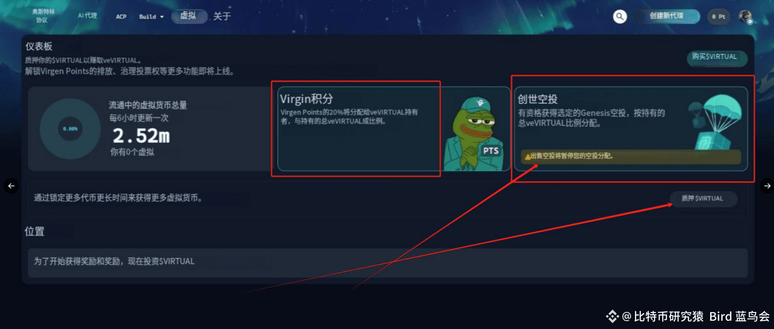Screen dimensions: 774x329
Task: Expand the Build dropdown menu
Action: click(151, 17)
